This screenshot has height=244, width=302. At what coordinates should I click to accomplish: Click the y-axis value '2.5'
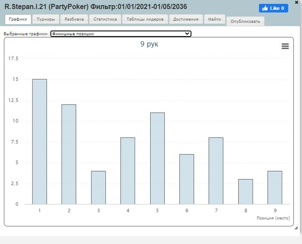coord(14,183)
